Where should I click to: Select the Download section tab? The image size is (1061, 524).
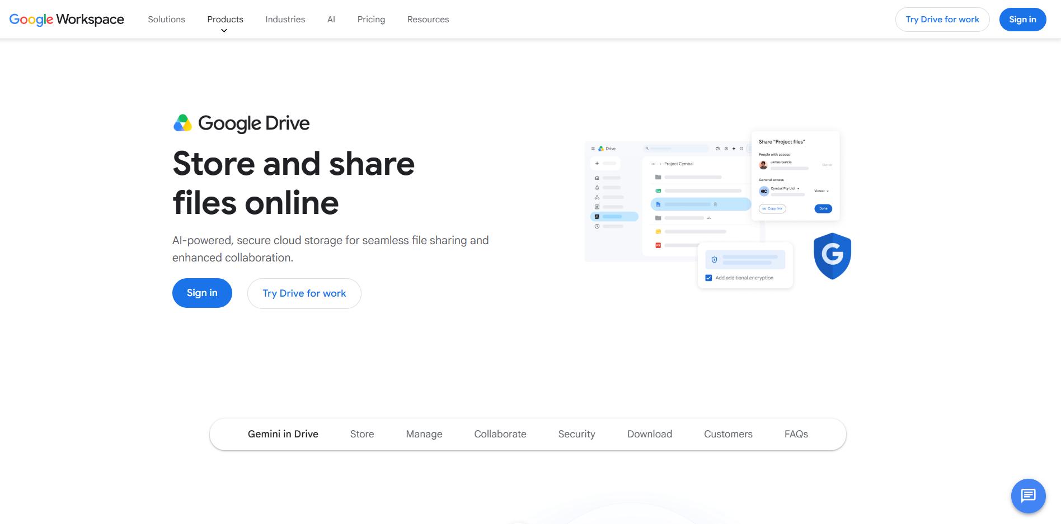[x=650, y=434]
